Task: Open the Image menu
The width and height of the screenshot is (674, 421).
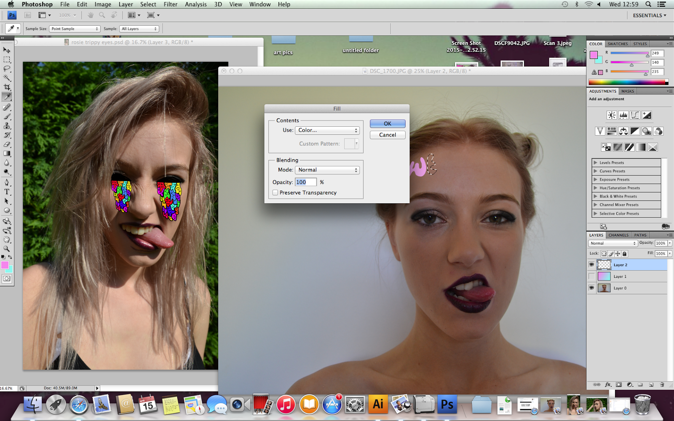Action: [103, 4]
